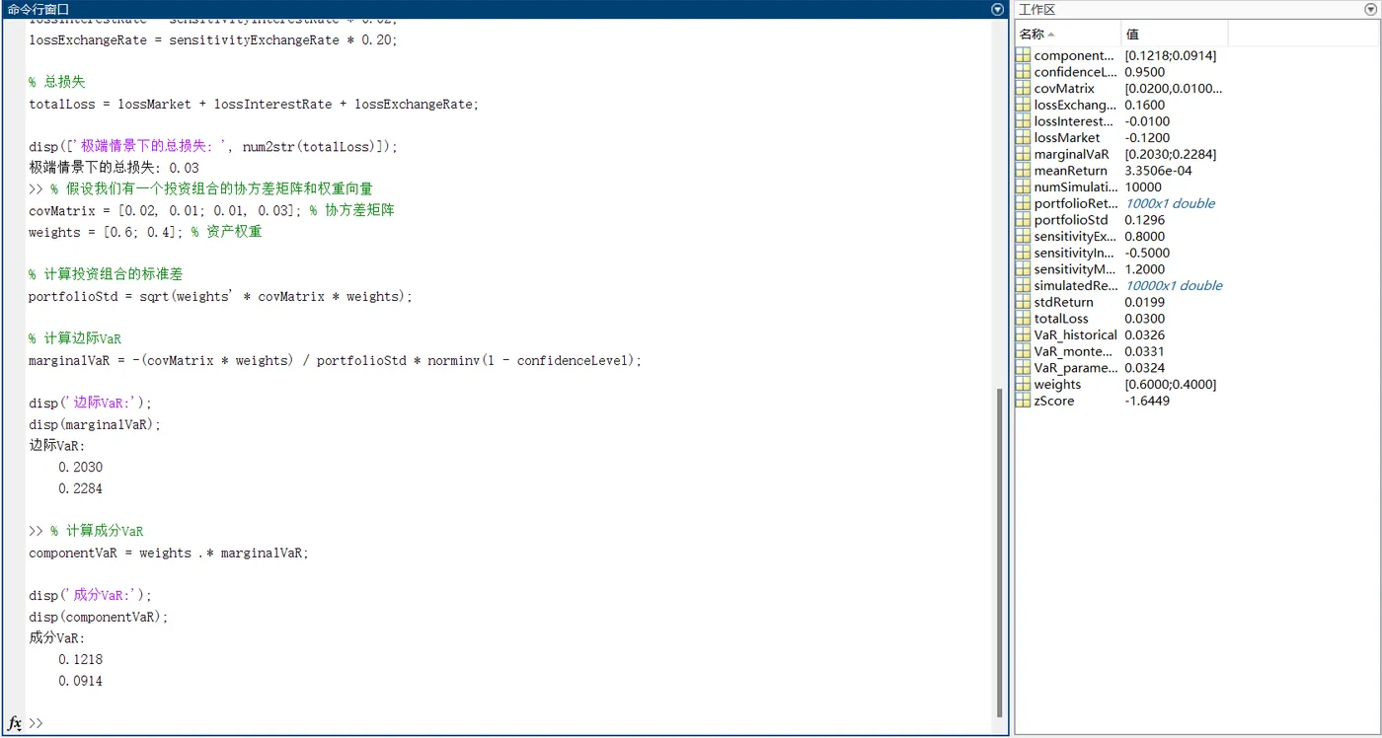Screen dimensions: 1382x738
Task: Click the 工作区 panel title label
Action: click(1037, 9)
